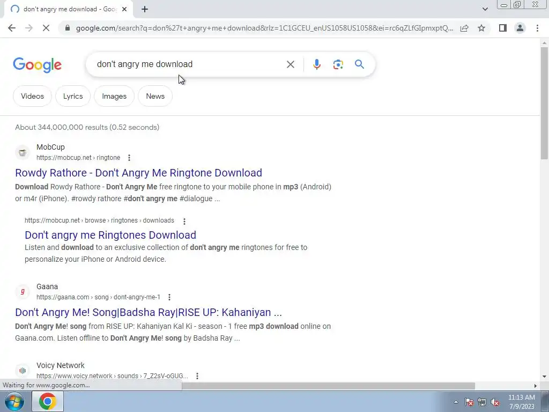The height and width of the screenshot is (412, 549).
Task: Click Voicy Network site favicon
Action: [23, 370]
